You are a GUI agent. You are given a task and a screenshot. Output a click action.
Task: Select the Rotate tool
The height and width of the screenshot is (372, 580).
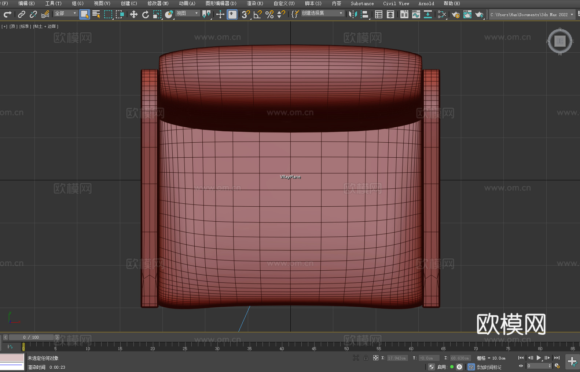point(146,14)
